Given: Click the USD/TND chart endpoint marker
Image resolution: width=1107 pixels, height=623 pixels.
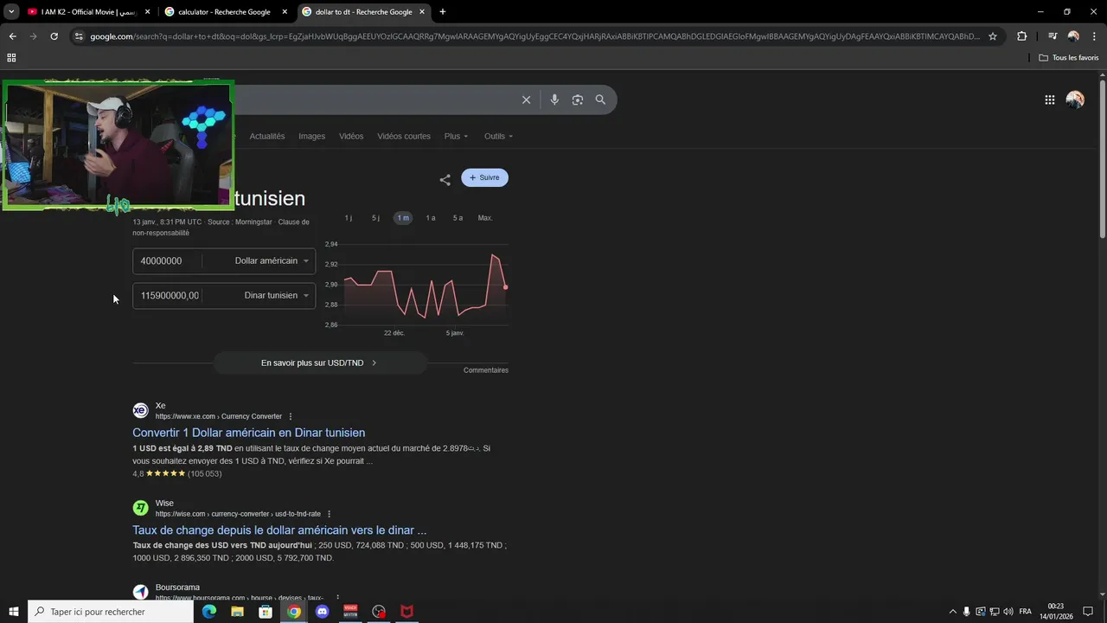Looking at the screenshot, I should click(x=506, y=287).
